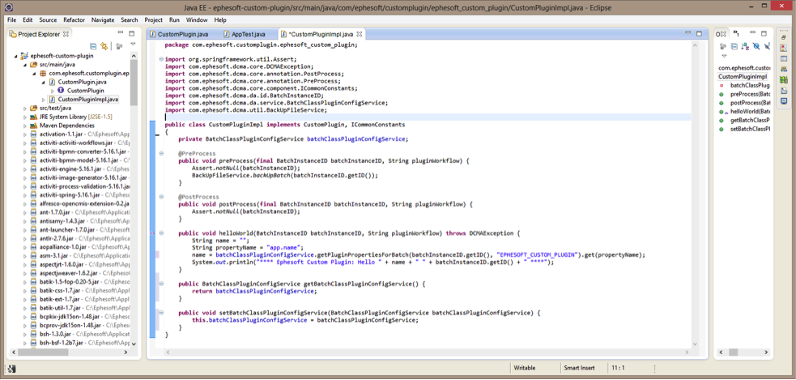This screenshot has width=796, height=380.
Task: Open the green map-like fast-view icon
Action: (x=783, y=79)
